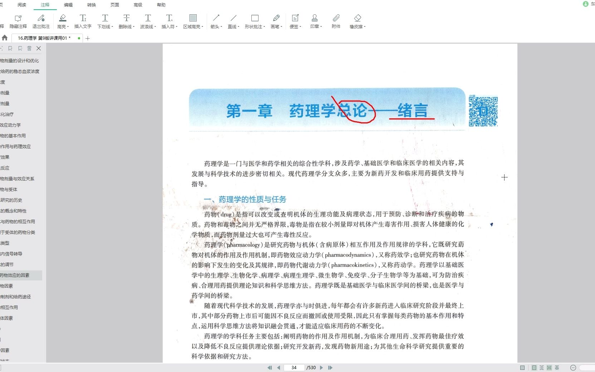Image resolution: width=595 pixels, height=372 pixels.
Task: Select the 橡皮擦 eraser tool icon
Action: coord(358,18)
